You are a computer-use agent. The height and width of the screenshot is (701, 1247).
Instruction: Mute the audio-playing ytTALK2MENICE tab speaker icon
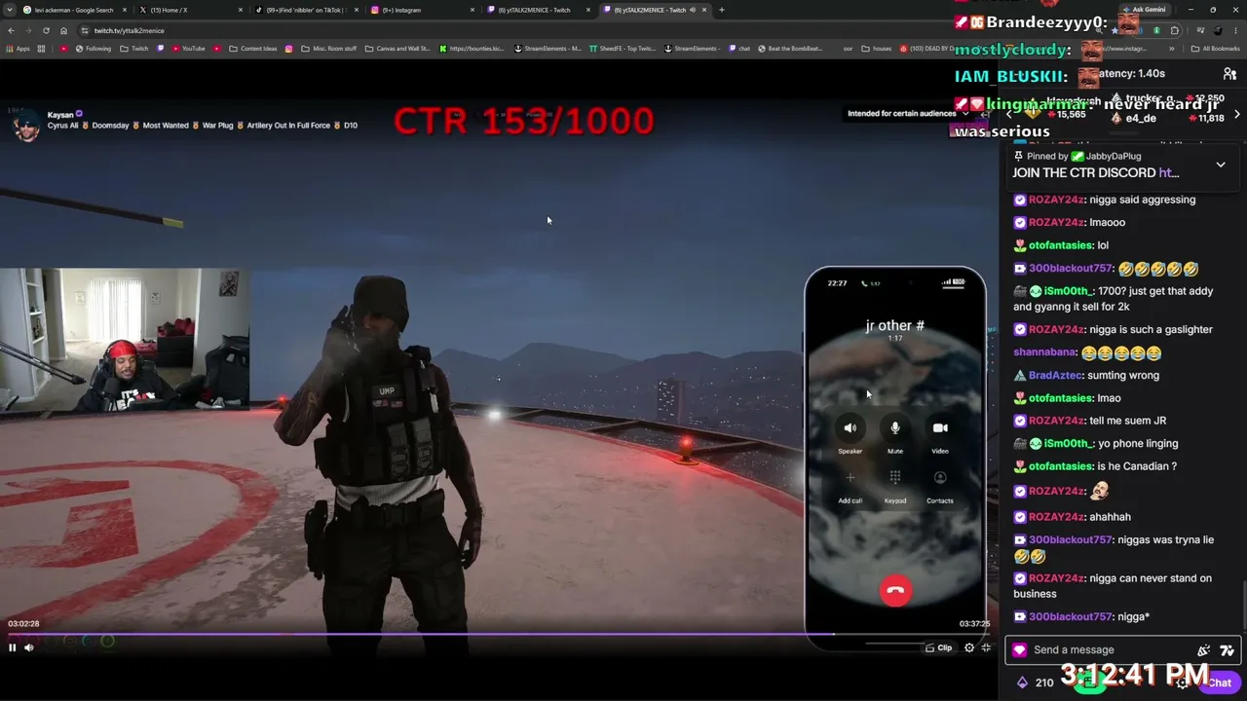click(692, 10)
